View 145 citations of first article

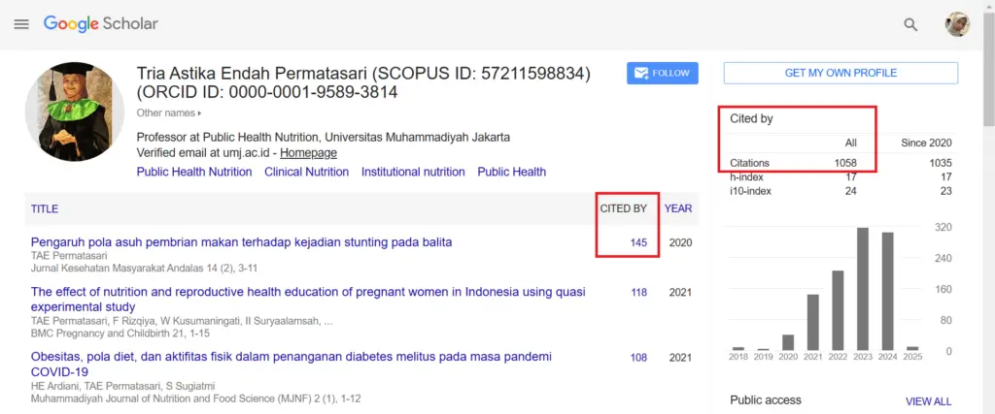638,242
